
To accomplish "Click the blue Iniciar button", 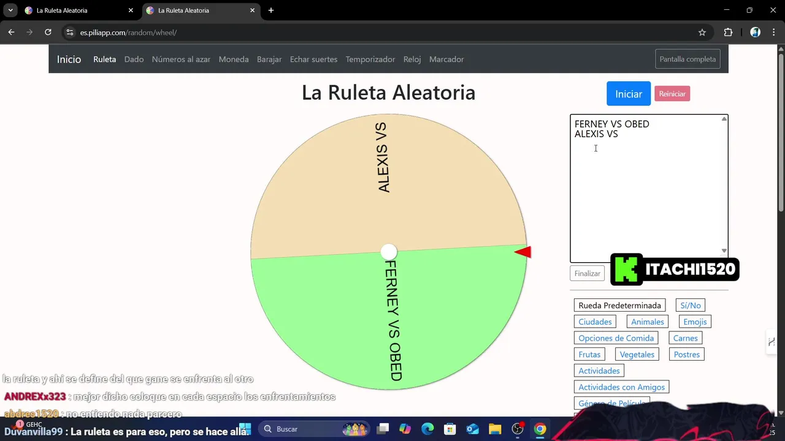I will pos(629,94).
